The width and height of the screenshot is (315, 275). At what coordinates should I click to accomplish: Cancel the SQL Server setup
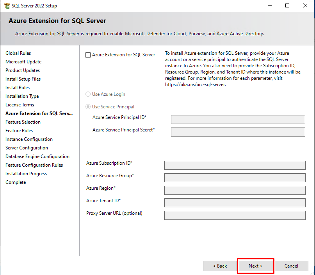291,266
